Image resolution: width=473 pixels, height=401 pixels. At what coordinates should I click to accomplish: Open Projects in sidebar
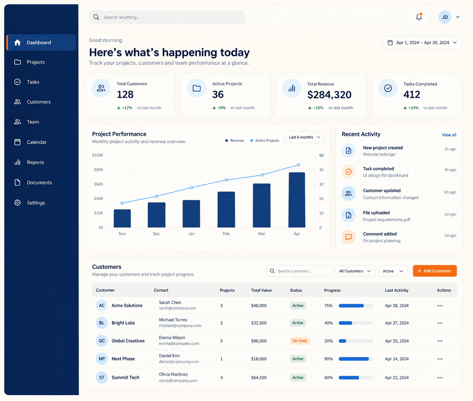coord(41,62)
